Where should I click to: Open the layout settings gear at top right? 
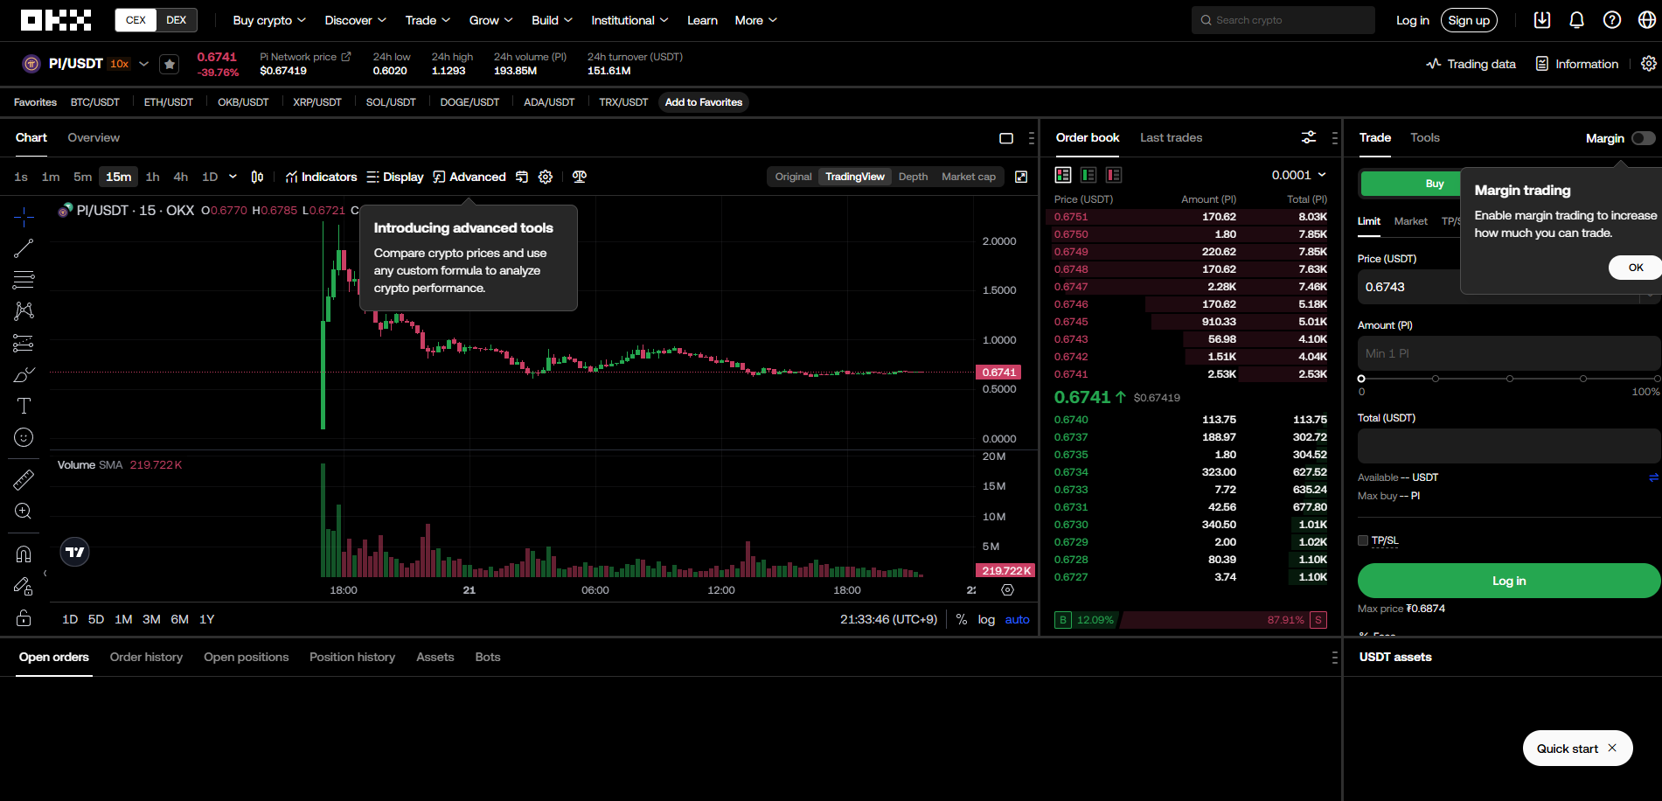tap(1649, 64)
